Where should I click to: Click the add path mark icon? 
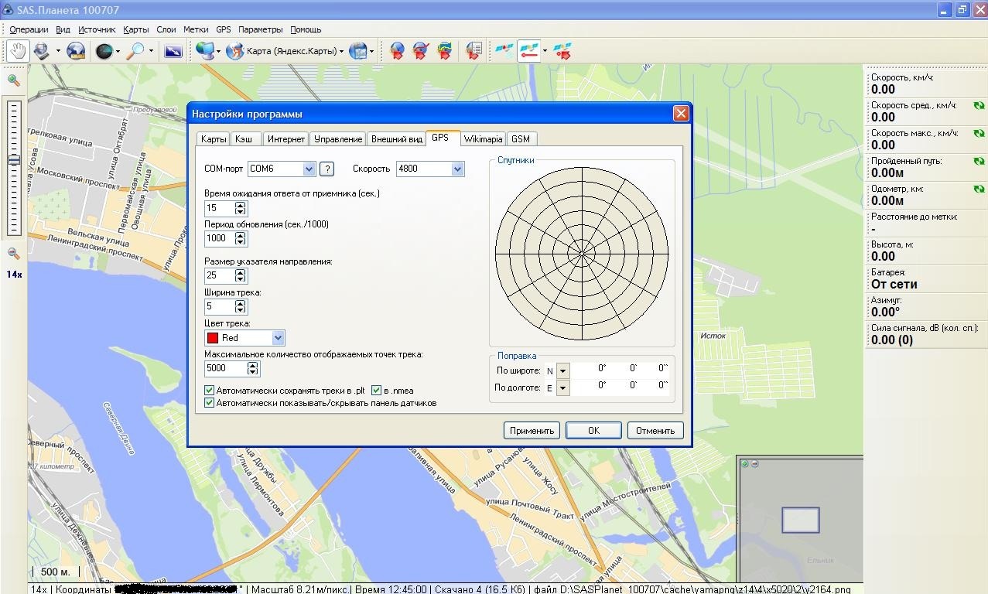[x=421, y=51]
